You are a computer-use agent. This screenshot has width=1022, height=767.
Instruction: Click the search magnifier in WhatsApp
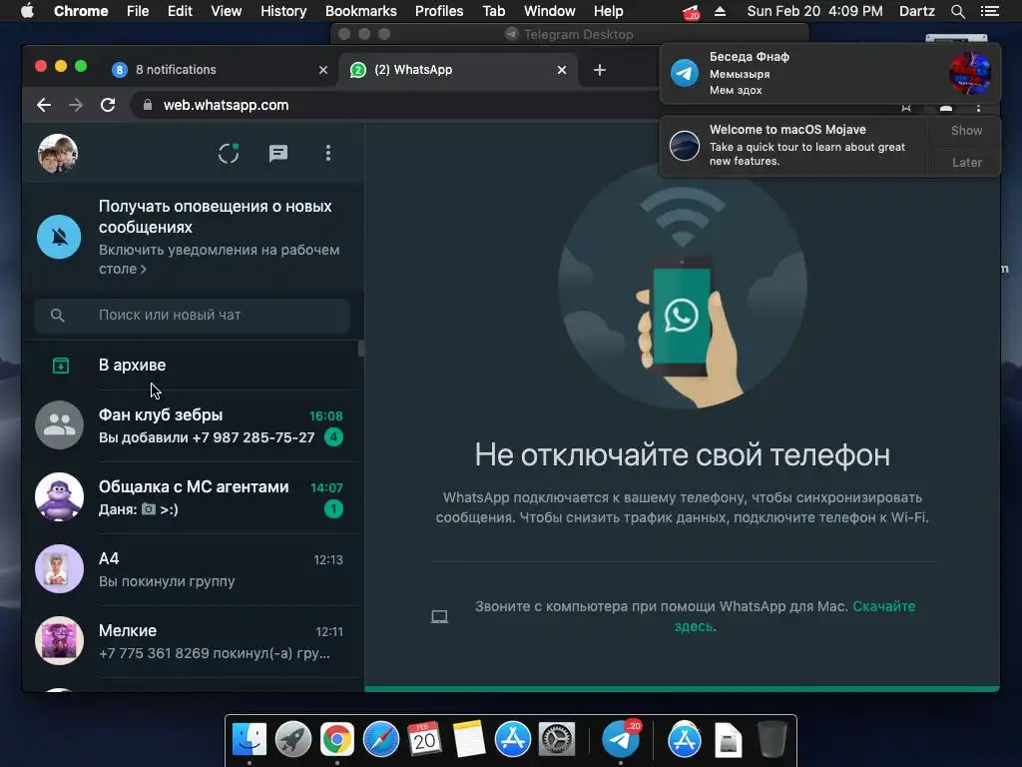(57, 315)
